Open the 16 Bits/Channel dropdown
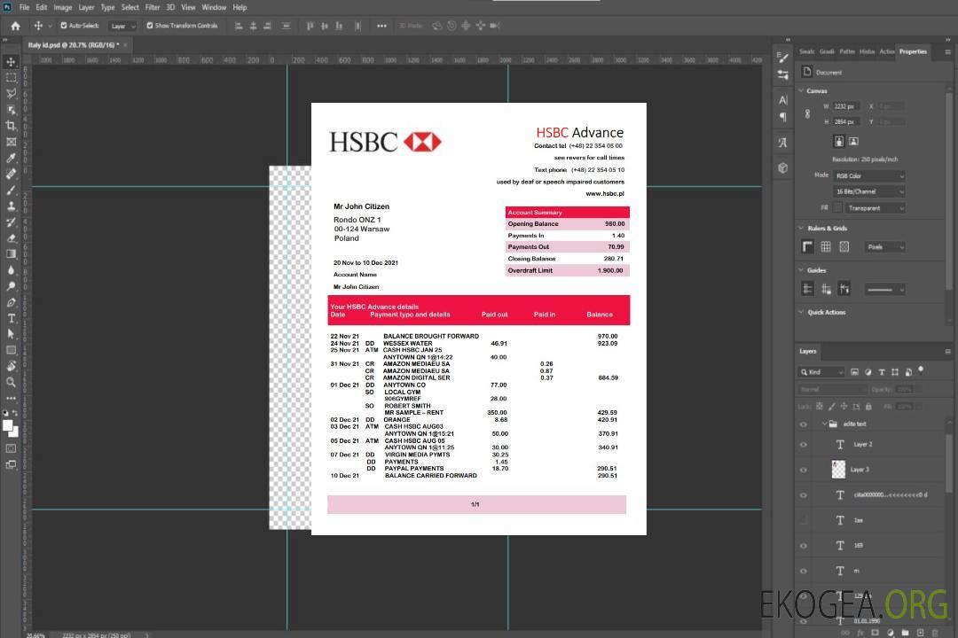The height and width of the screenshot is (638, 958). [x=868, y=191]
